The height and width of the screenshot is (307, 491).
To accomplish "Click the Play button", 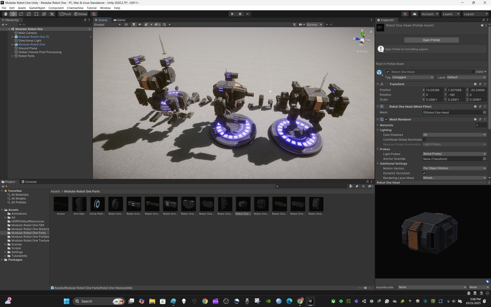I will coord(232,14).
